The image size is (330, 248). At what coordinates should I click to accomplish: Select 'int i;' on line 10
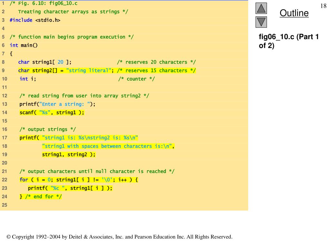pos(28,79)
